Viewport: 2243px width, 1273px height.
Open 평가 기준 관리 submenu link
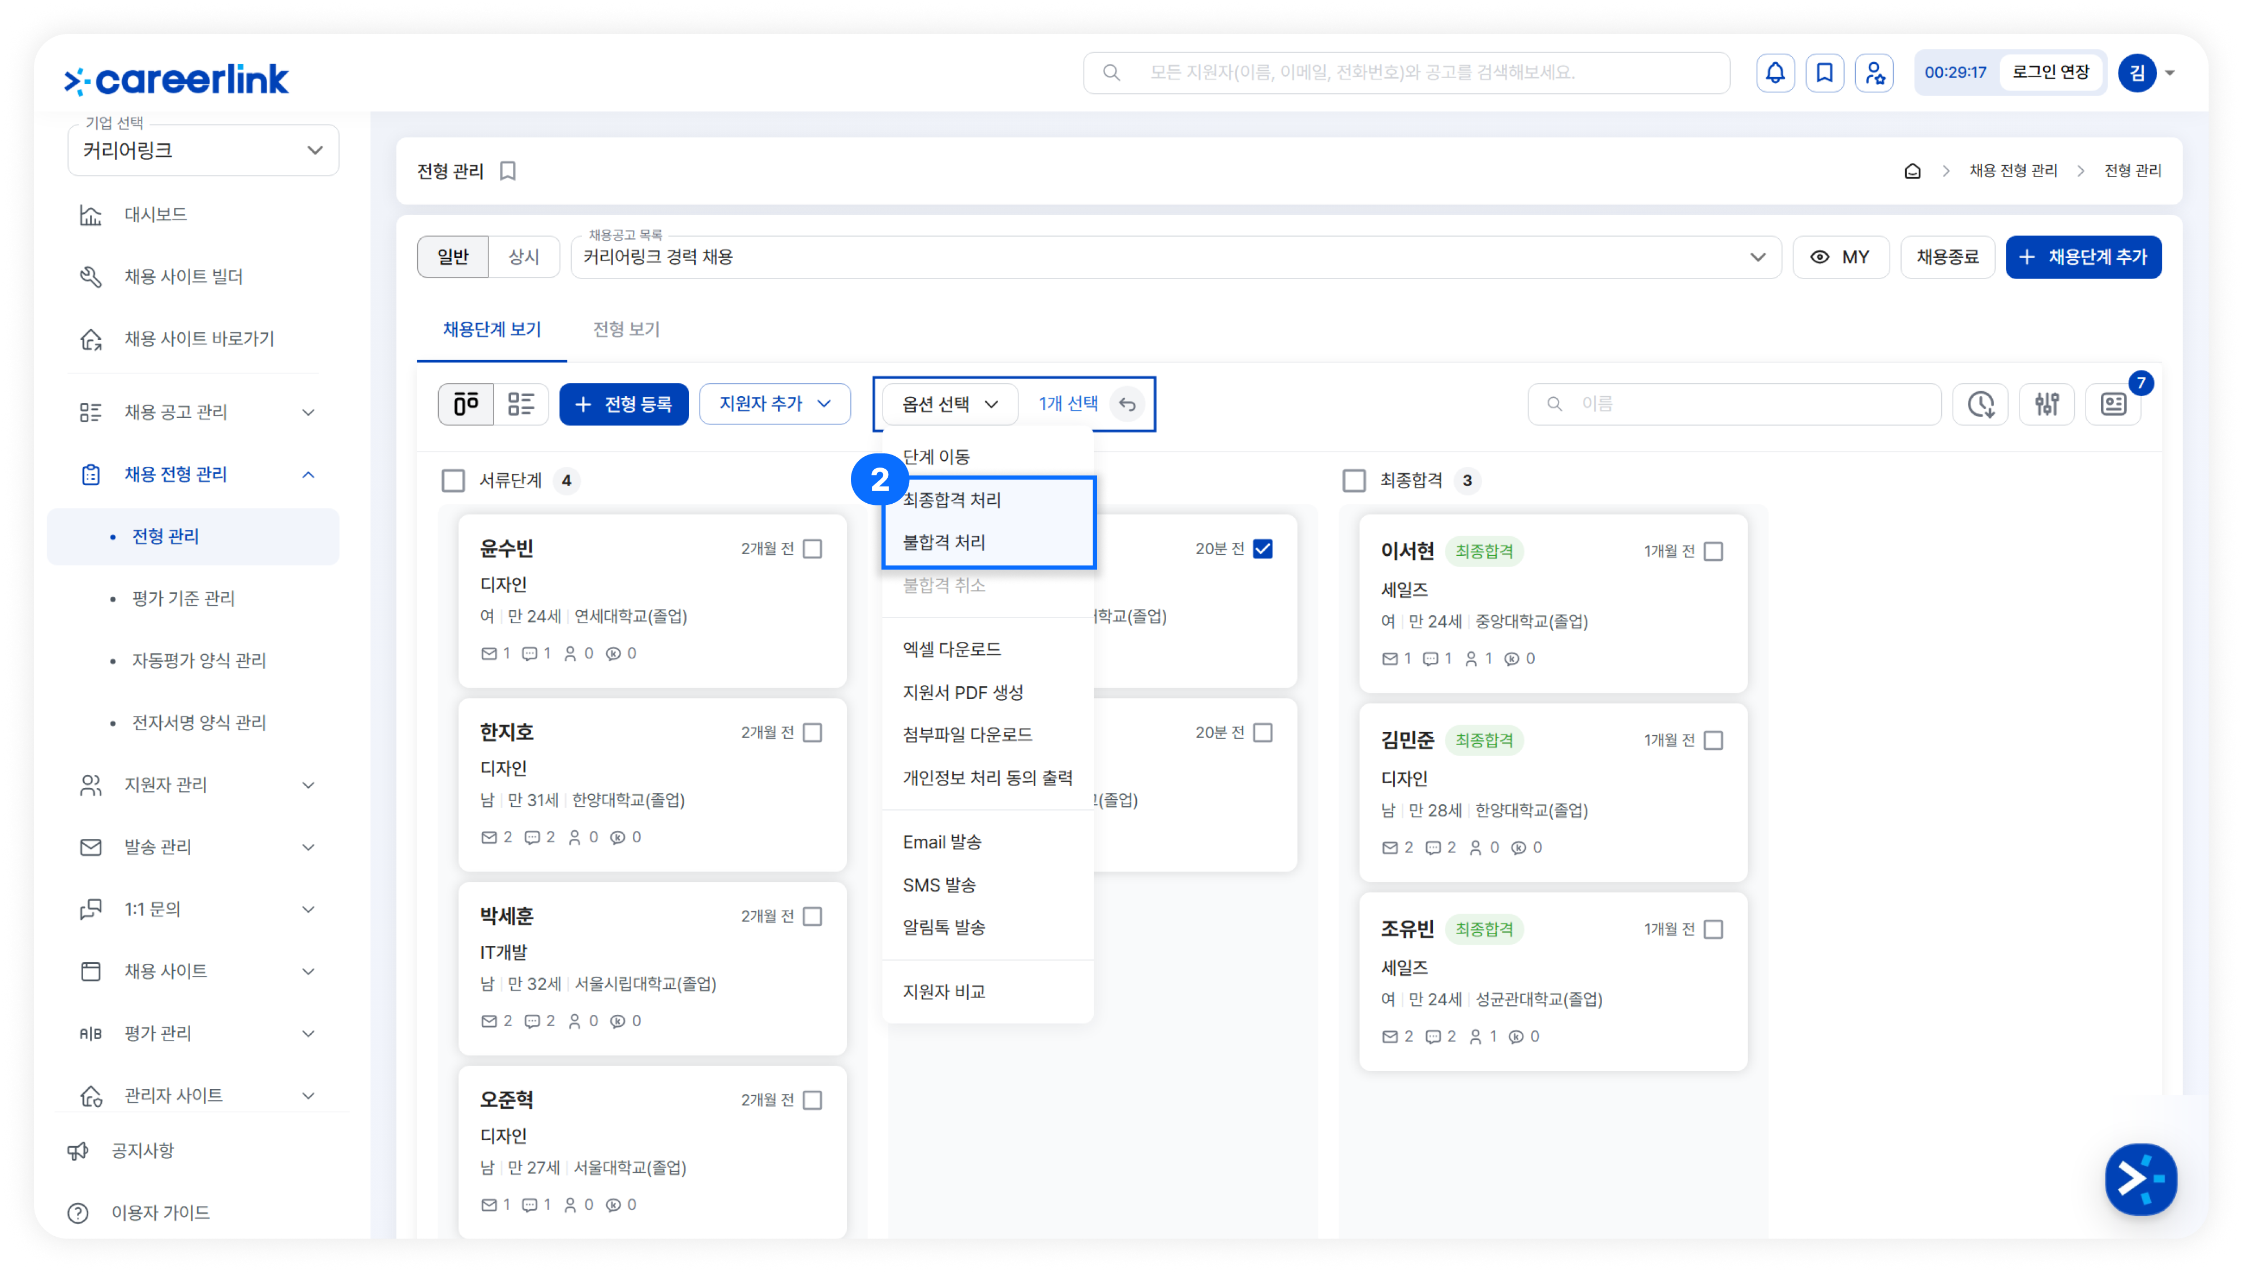tap(183, 599)
